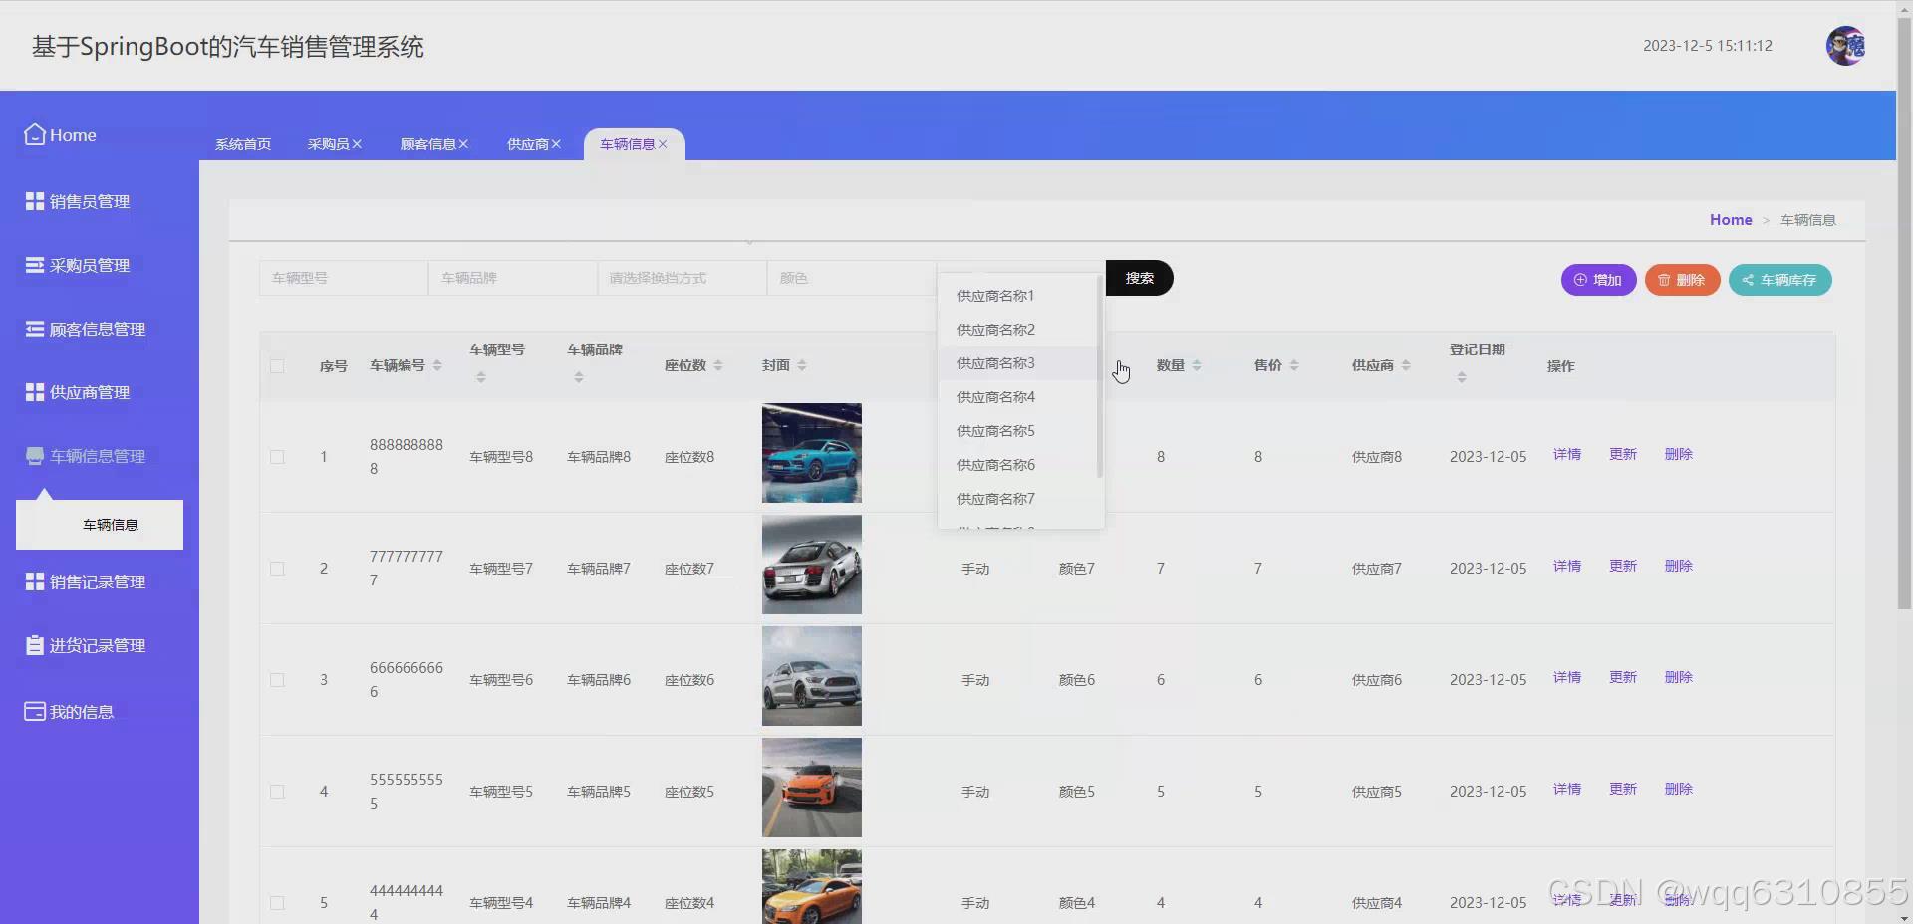Check the checkbox for row 5
This screenshot has height=924, width=1913.
pyautogui.click(x=277, y=903)
